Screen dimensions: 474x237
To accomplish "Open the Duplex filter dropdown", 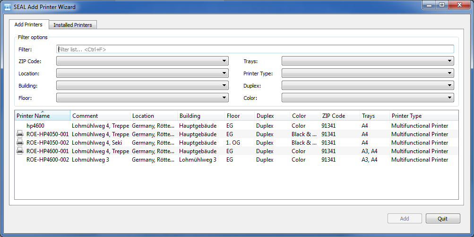I will point(368,85).
